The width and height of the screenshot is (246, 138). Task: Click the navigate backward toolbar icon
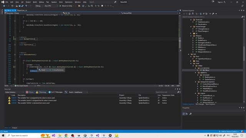pos(4,6)
